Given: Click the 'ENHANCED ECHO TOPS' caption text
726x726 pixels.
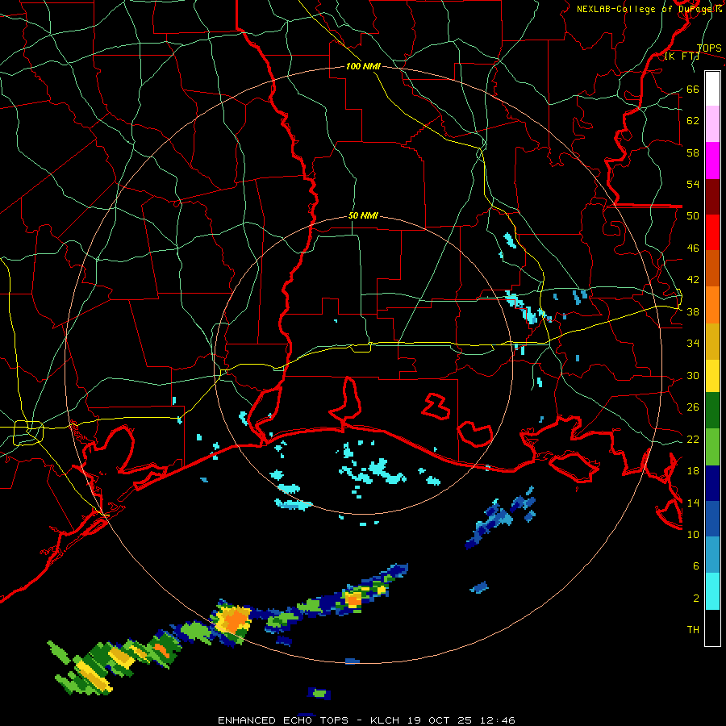Looking at the screenshot, I should [x=286, y=720].
